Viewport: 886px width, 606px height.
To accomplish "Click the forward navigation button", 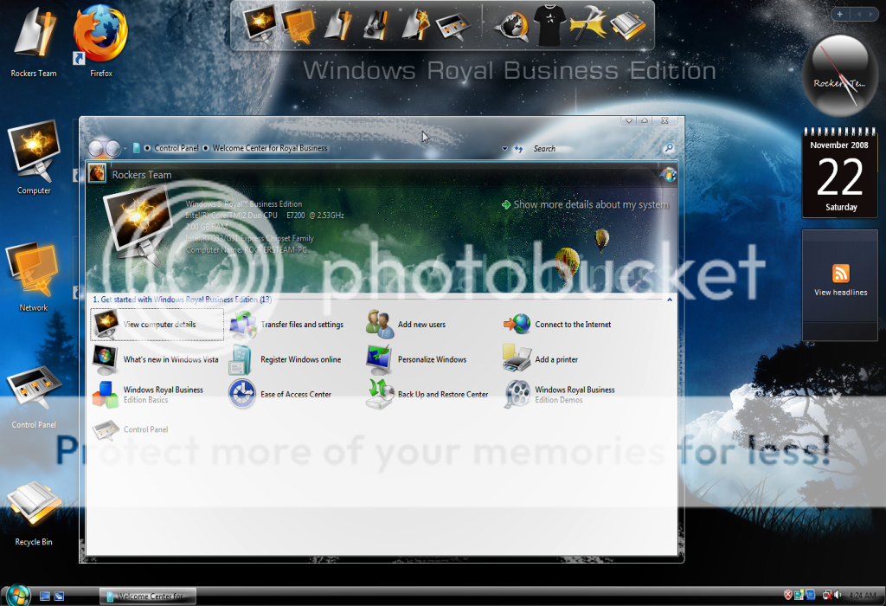I will point(112,149).
